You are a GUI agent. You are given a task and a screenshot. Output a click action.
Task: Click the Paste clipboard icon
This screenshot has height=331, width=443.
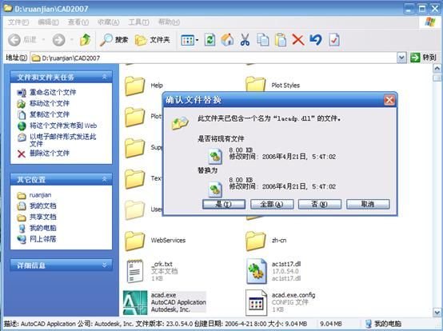click(281, 40)
